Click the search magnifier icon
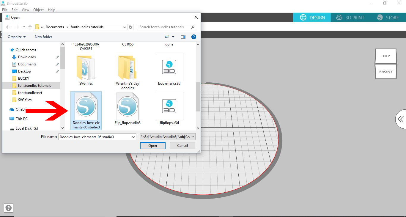Viewport: 406px width, 217px height. point(193,27)
